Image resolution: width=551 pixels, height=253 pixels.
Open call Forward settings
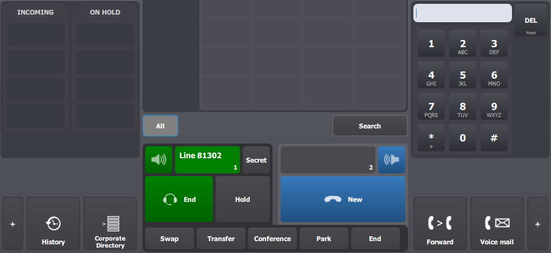point(440,224)
